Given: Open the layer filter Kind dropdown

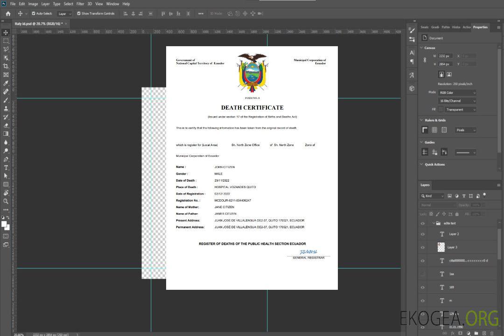Looking at the screenshot, I should pos(432,196).
